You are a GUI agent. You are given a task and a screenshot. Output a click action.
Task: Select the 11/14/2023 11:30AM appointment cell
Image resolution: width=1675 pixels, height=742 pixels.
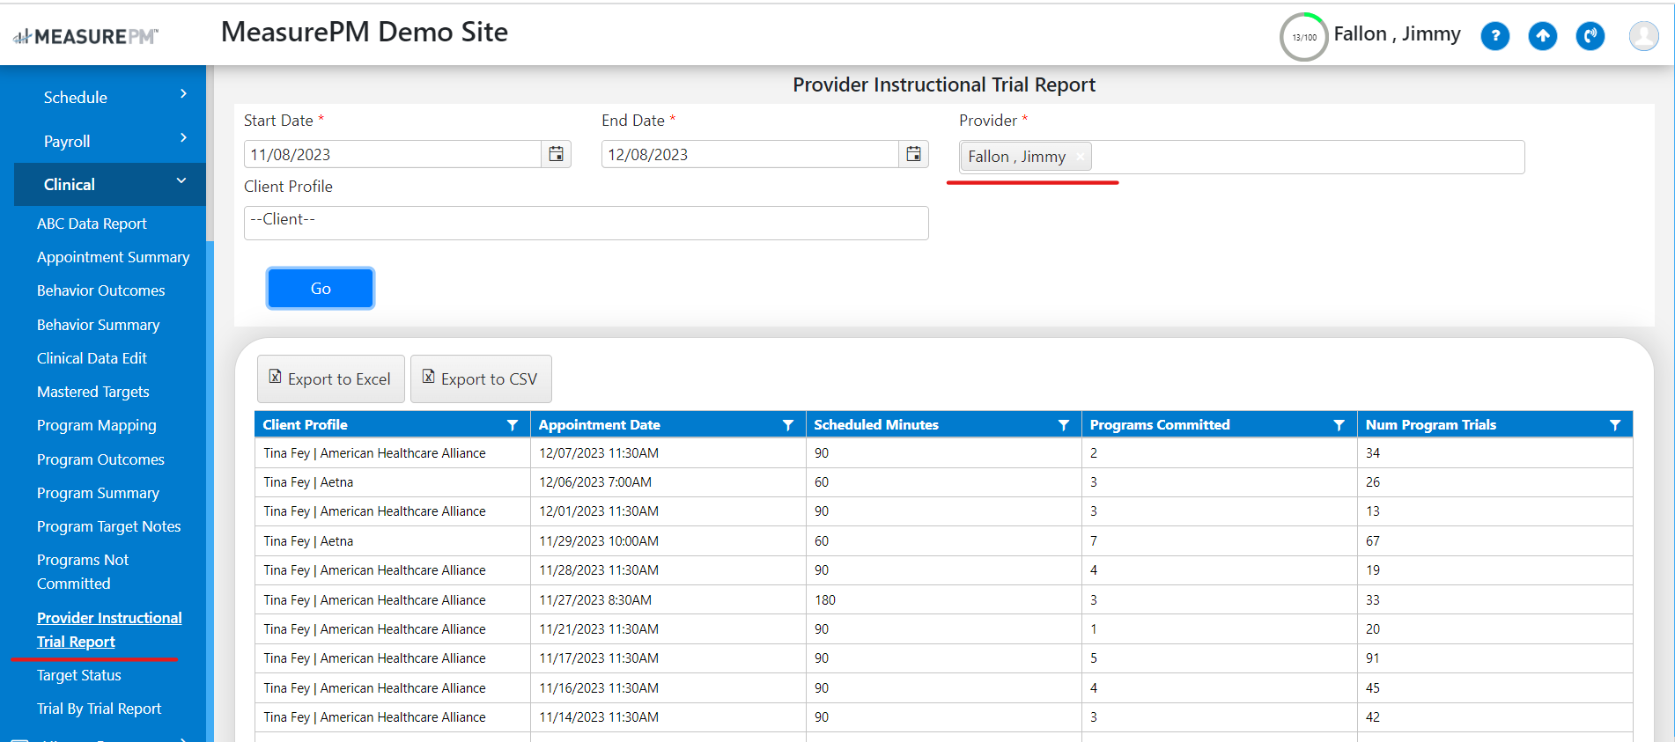pos(668,717)
